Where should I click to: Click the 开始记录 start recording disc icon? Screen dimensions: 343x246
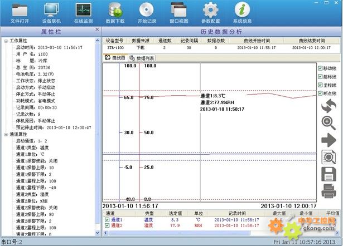tap(147, 12)
